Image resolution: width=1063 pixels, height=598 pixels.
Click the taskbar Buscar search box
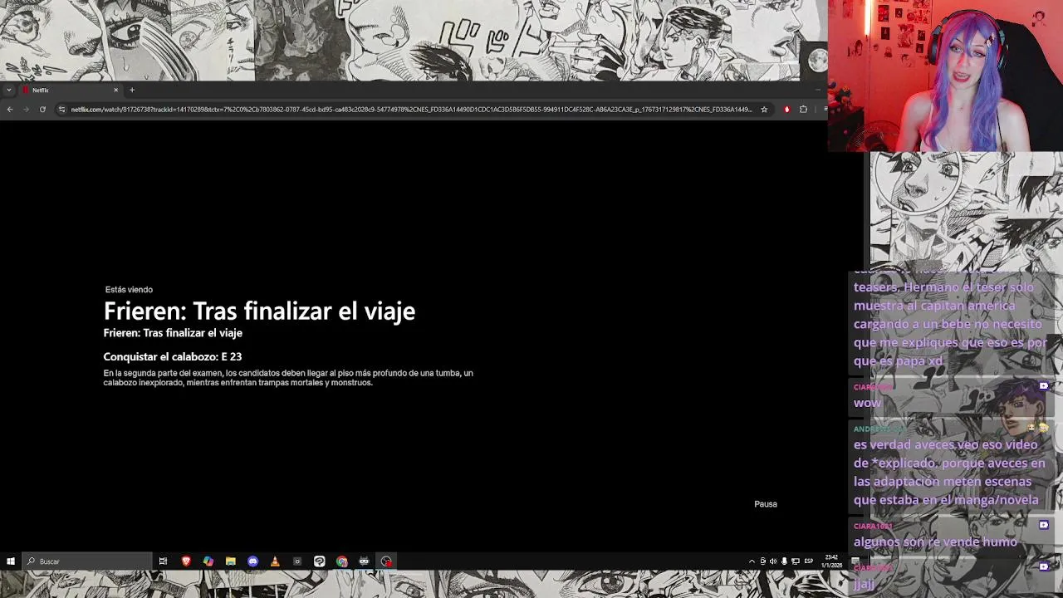tap(86, 561)
